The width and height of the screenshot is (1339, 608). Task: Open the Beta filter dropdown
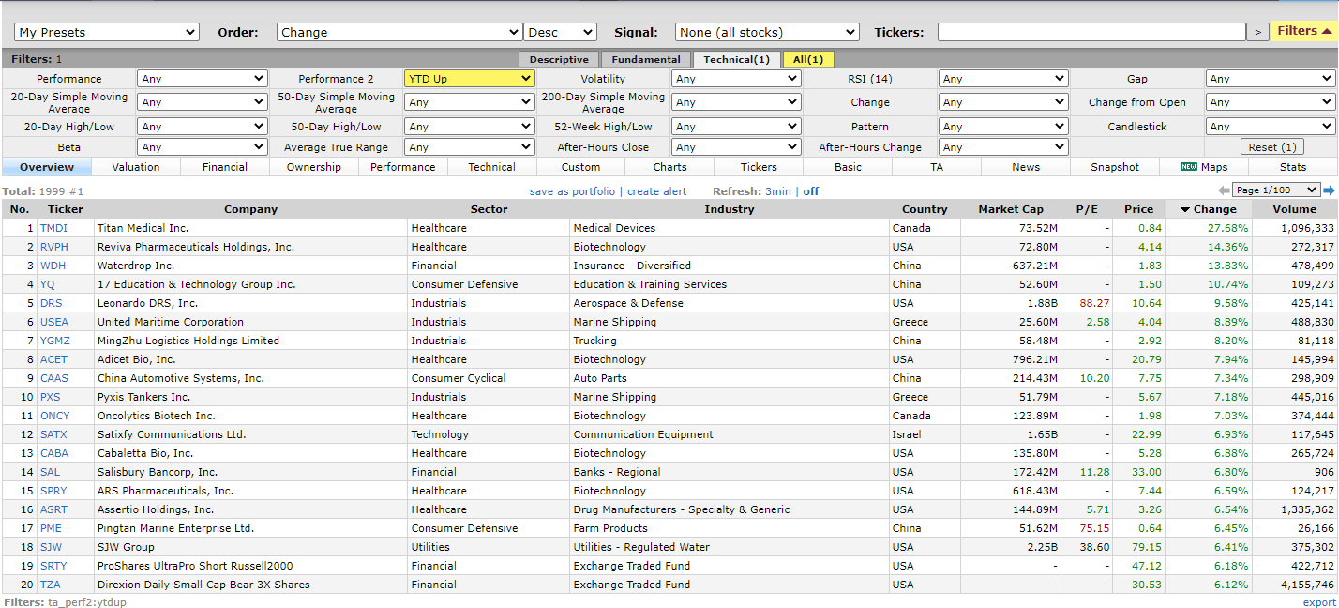[202, 147]
